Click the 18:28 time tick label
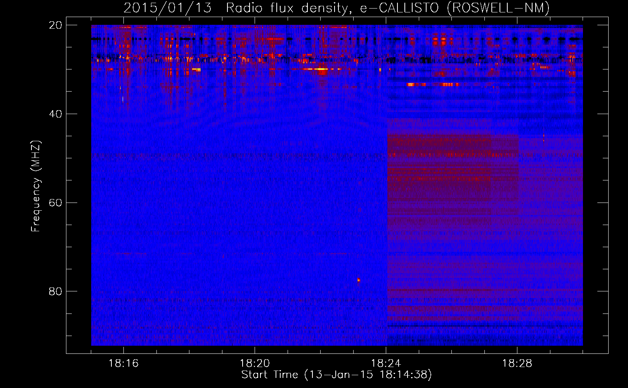This screenshot has width=628, height=388. (517, 364)
